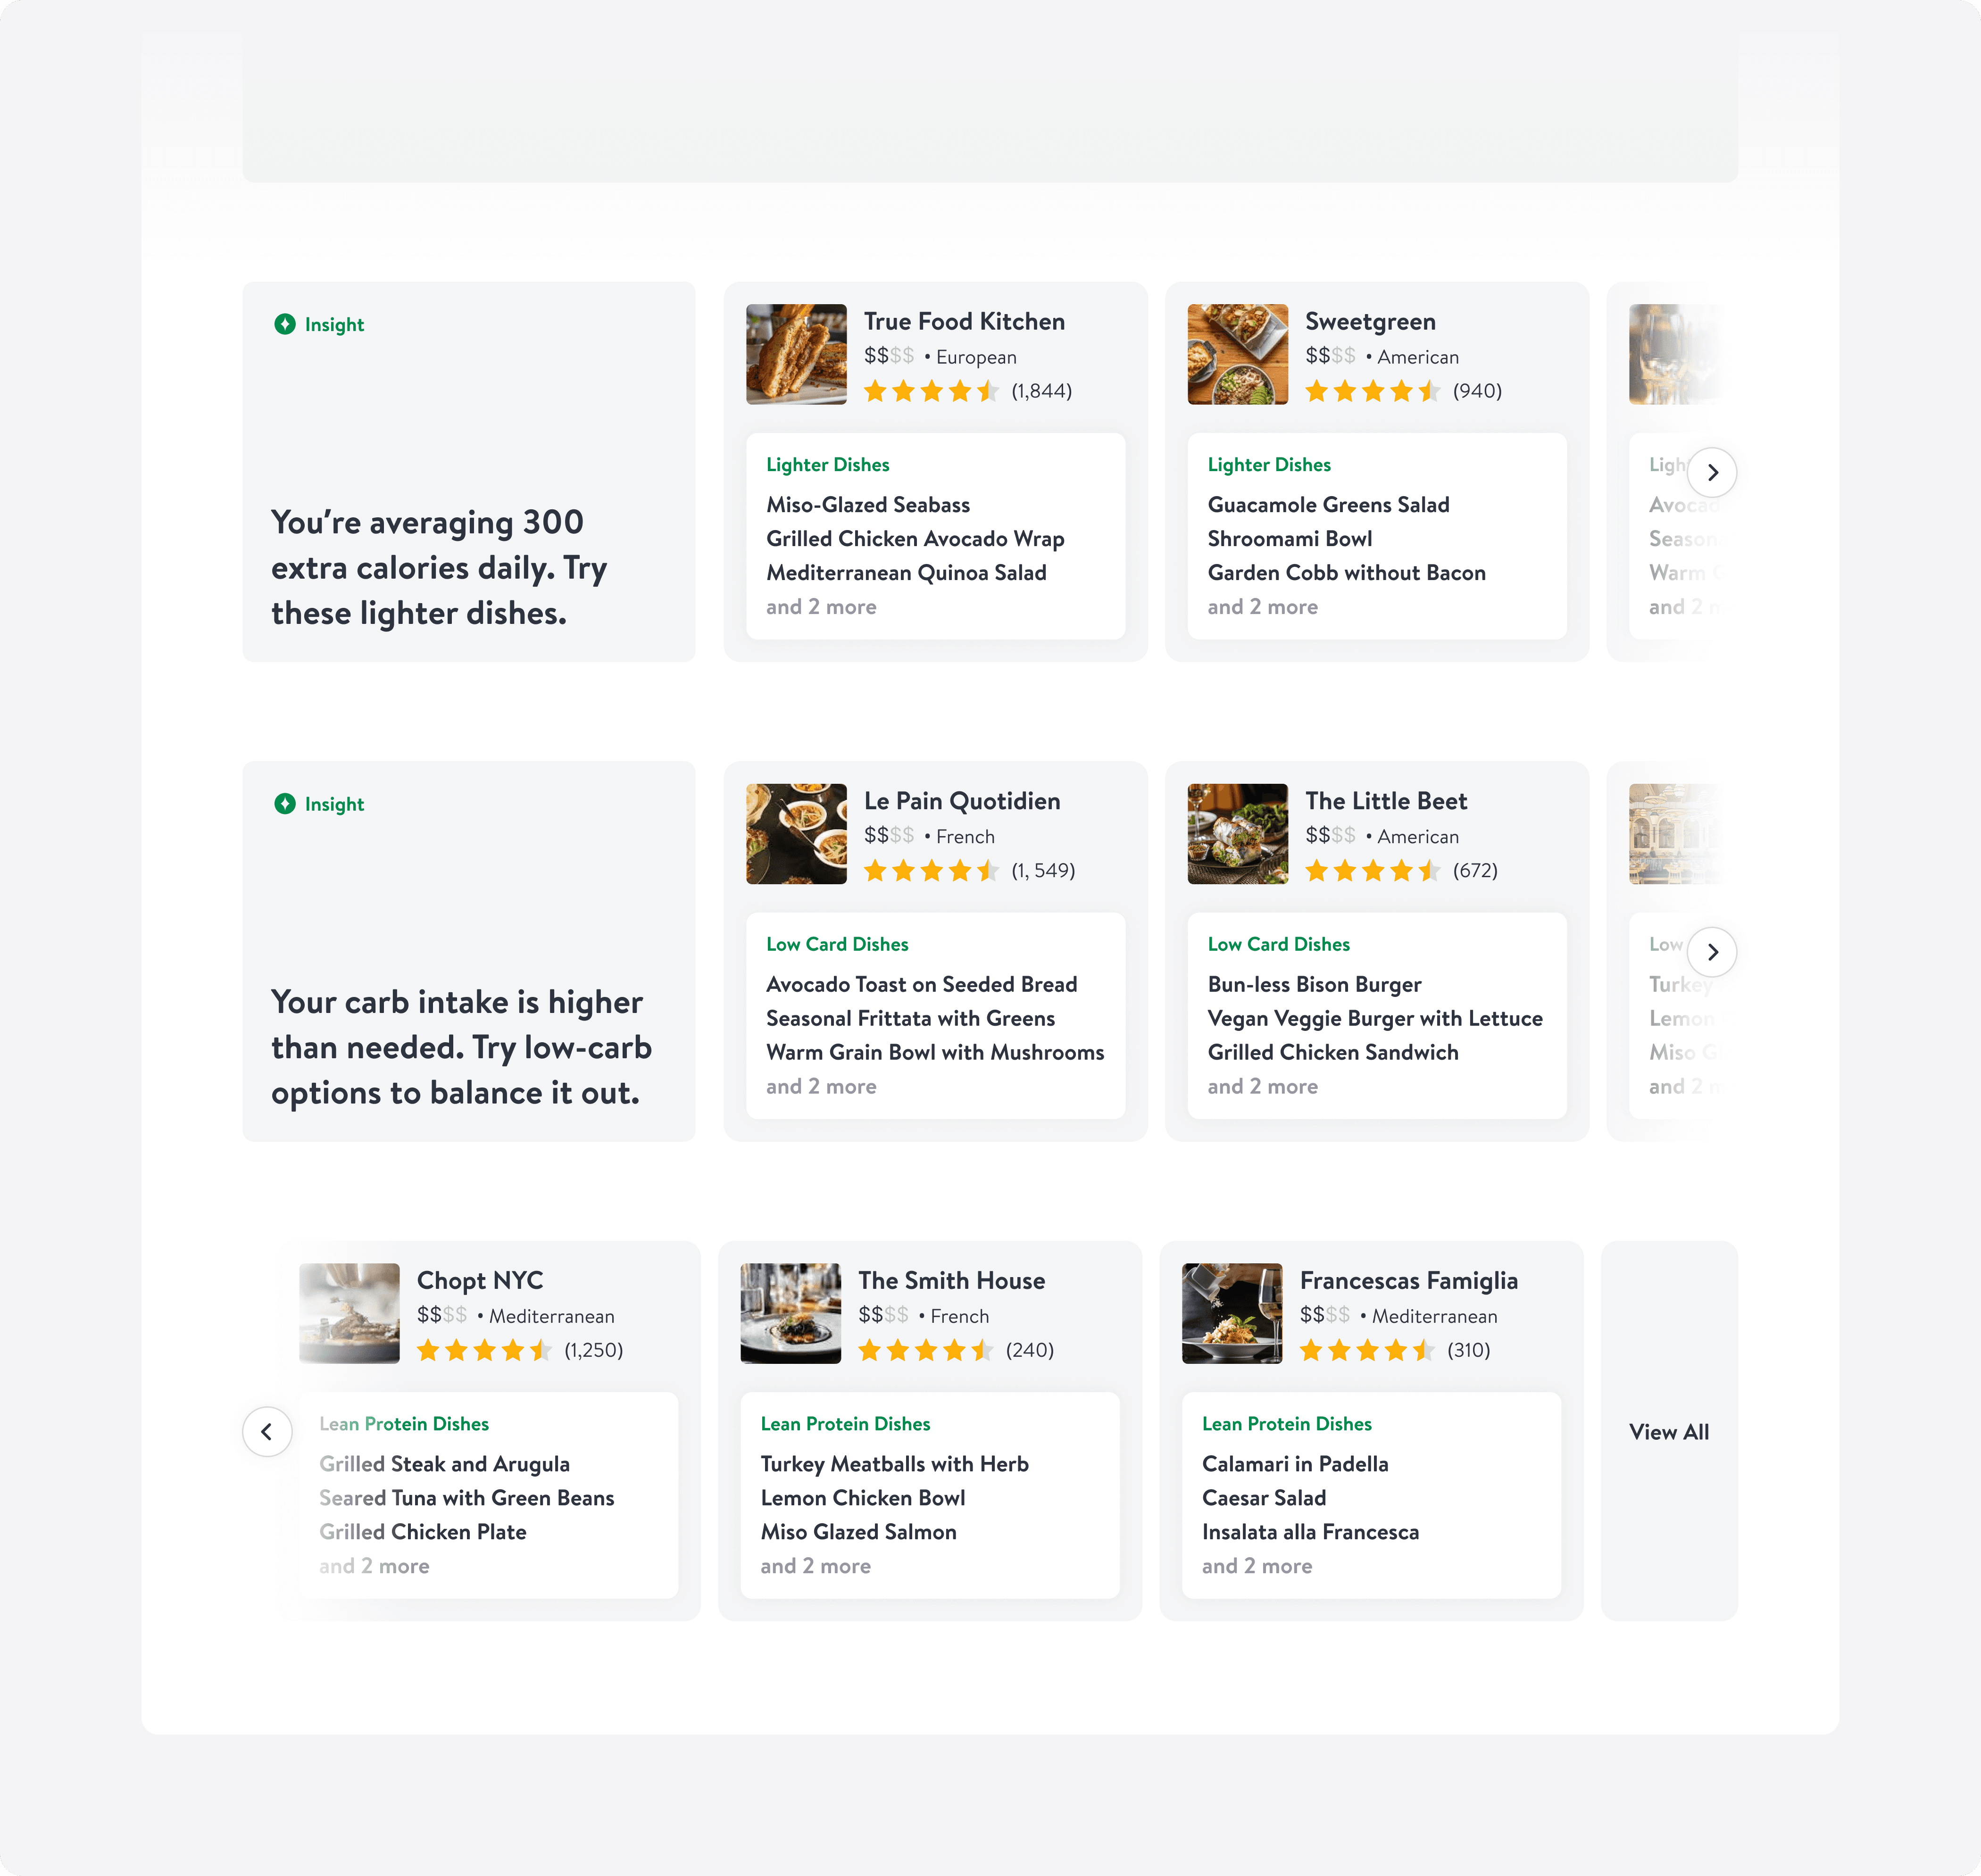Click The Smith House star rating
The height and width of the screenshot is (1876, 1981).
coord(925,1350)
